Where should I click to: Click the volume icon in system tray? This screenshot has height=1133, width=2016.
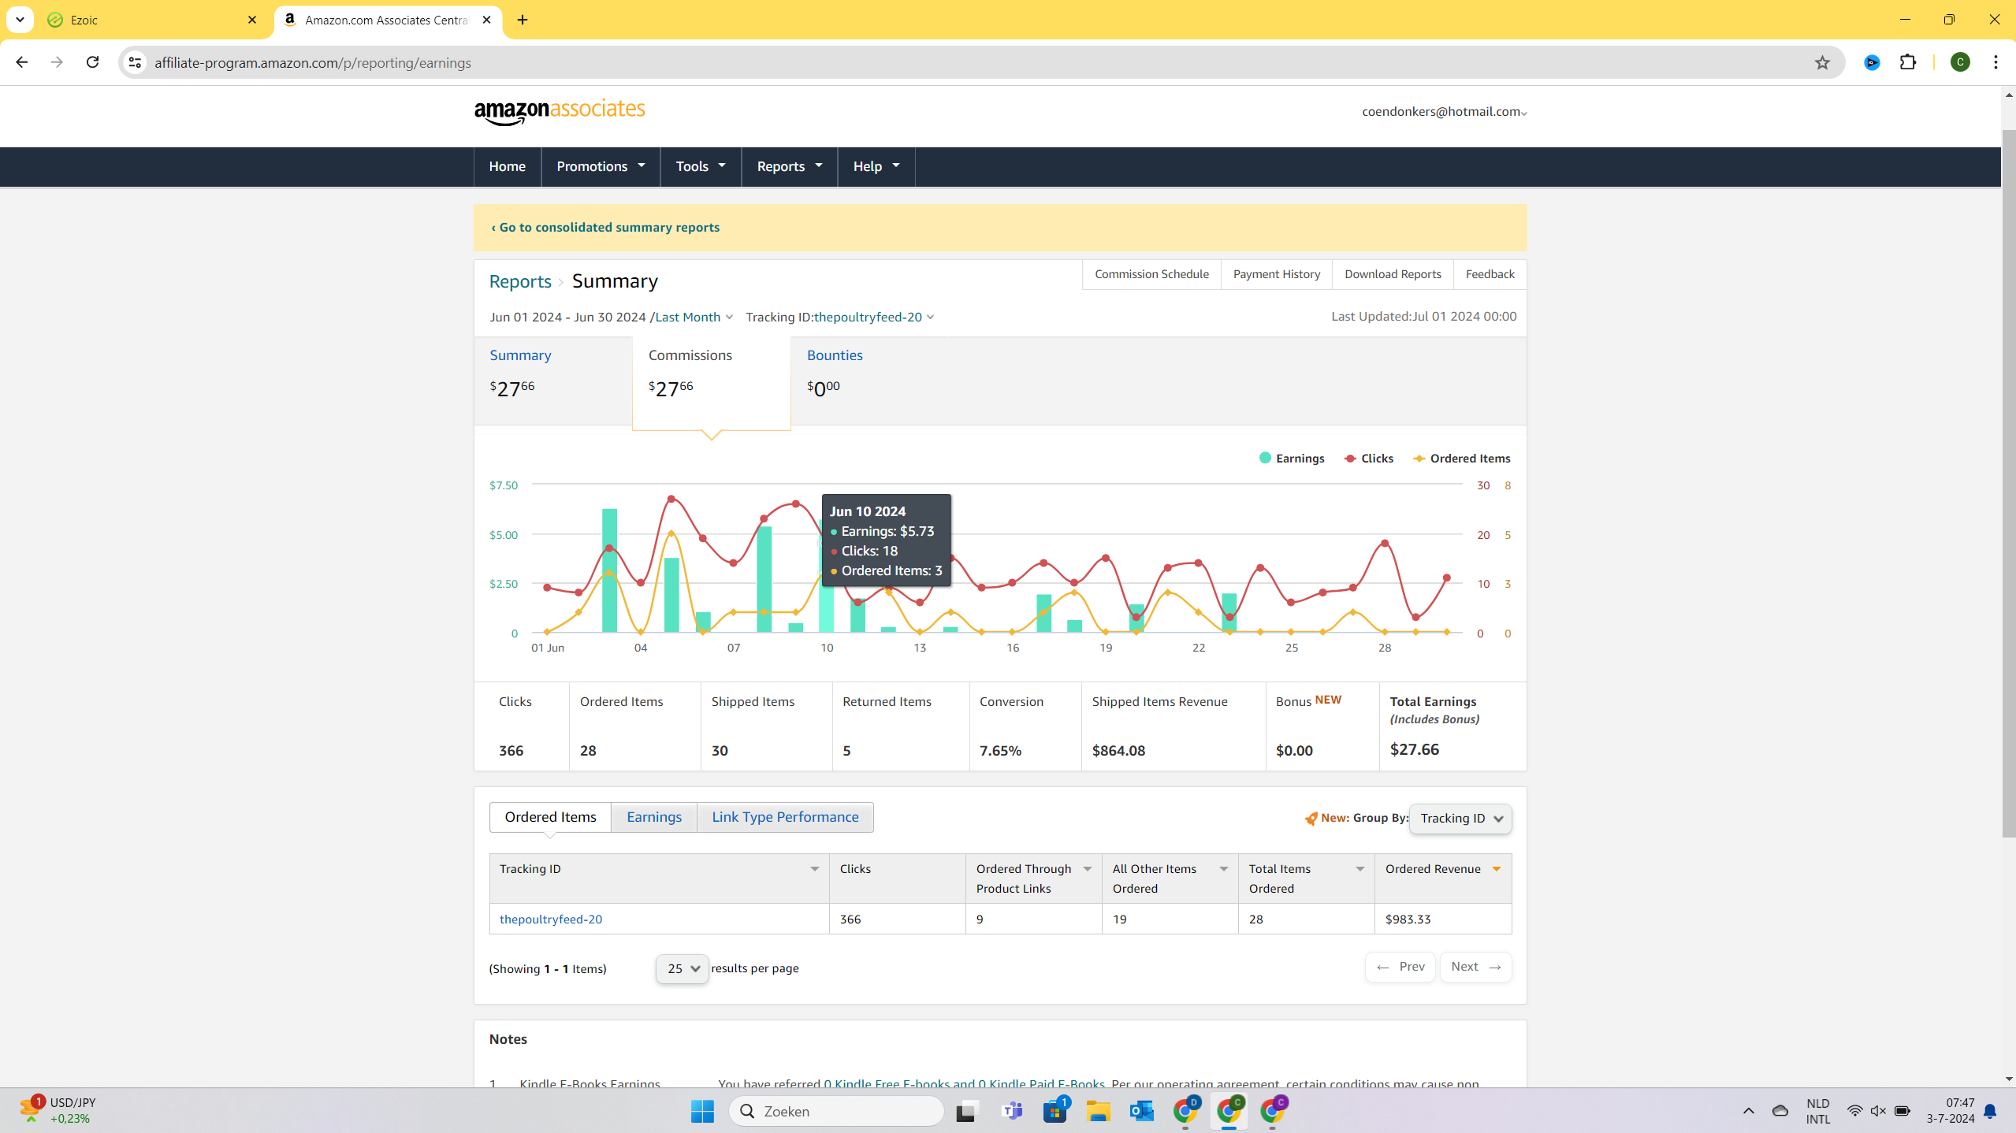pos(1878,1111)
